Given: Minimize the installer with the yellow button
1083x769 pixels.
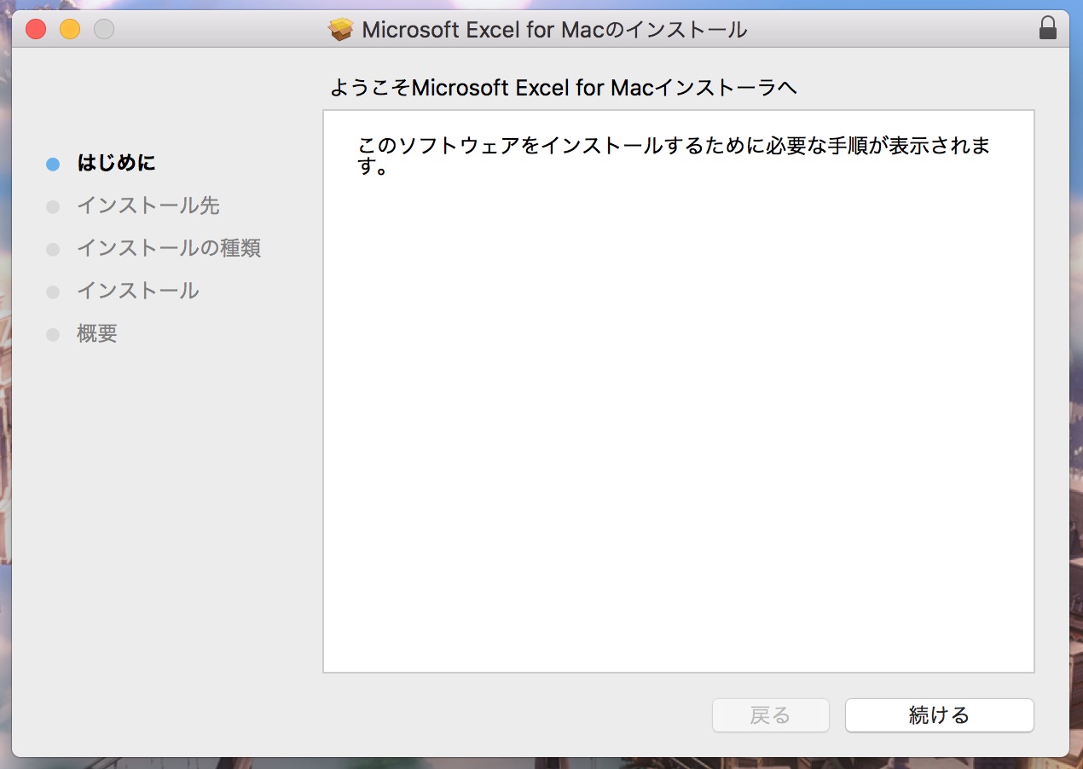Looking at the screenshot, I should 70,30.
